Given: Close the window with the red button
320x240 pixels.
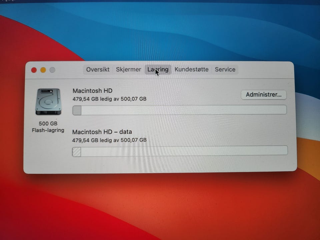Looking at the screenshot, I should pyautogui.click(x=34, y=70).
